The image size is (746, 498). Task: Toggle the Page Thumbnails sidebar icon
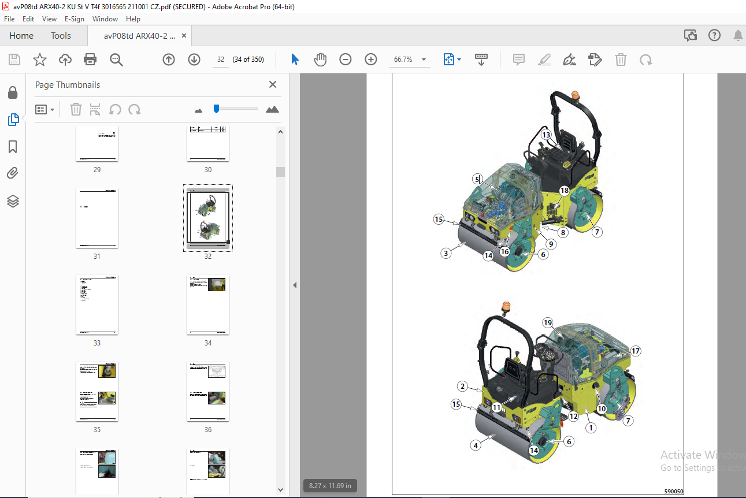click(x=13, y=120)
